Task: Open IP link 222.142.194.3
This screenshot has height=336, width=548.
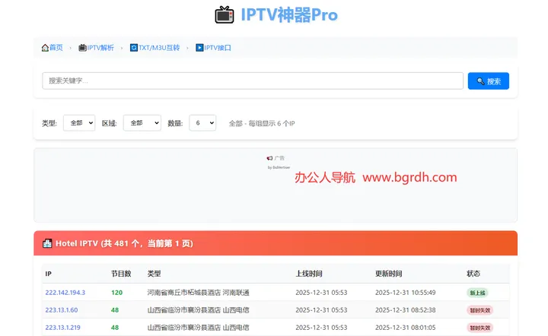Action: click(65, 293)
